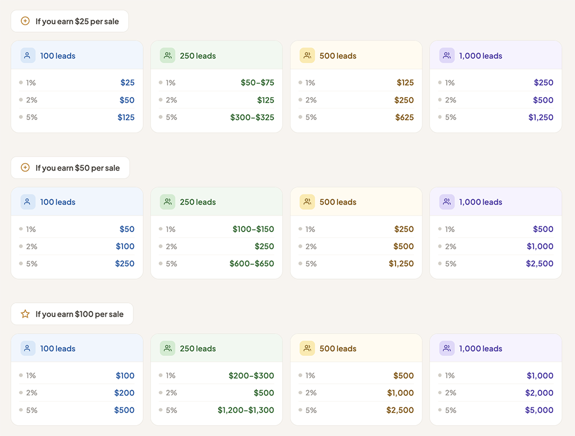Select the purple people icon in the $100 section's 1,000 leads card
575x436 pixels.
447,348
